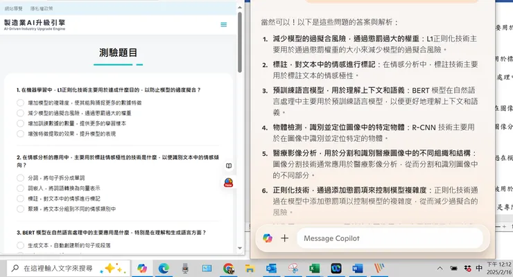Screen dimensions: 513x277
Task: Click the 測驗題目 heading
Action: [118, 52]
